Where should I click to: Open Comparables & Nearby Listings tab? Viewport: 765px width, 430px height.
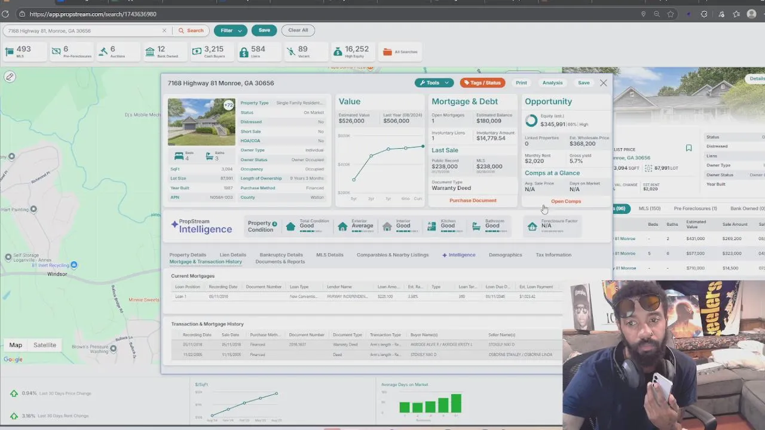point(393,255)
